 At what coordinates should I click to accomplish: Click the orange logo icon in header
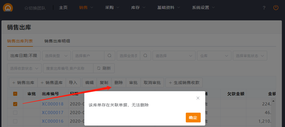(8, 8)
